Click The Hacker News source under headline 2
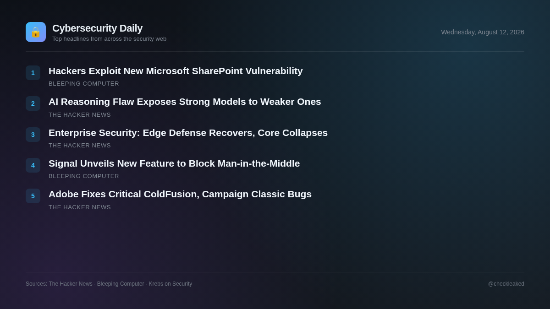Screen dimensions: 550x309 (x=80, y=115)
